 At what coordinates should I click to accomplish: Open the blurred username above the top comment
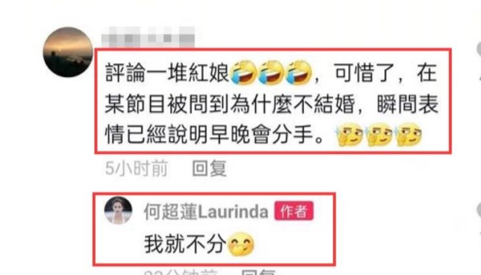point(148,37)
